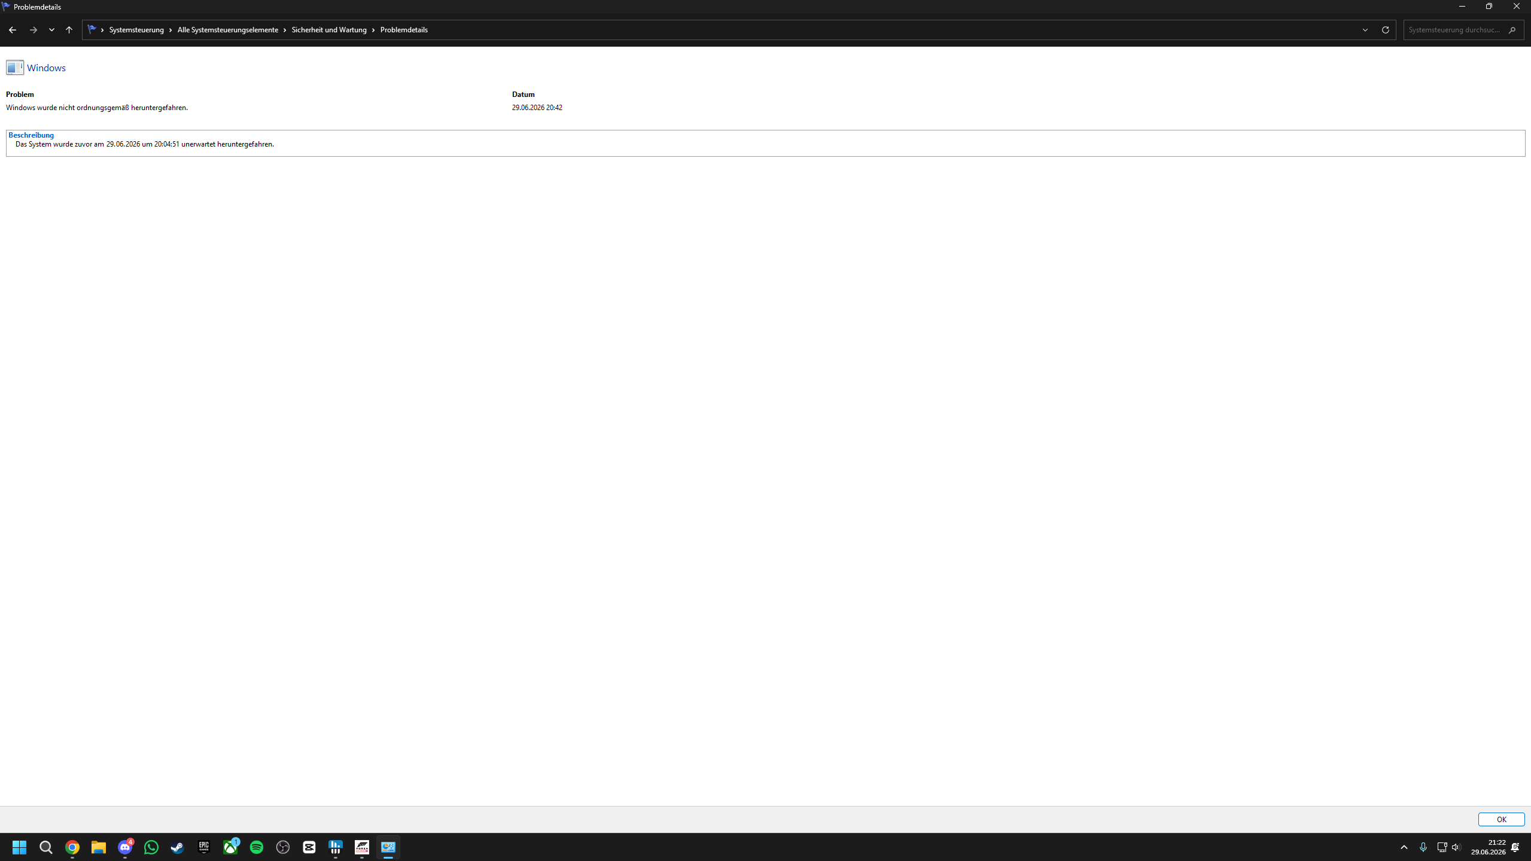Open the Windows Start menu
This screenshot has width=1531, height=861.
pyautogui.click(x=20, y=847)
